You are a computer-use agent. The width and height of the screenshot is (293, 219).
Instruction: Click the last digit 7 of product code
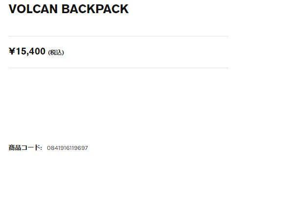pyautogui.click(x=86, y=148)
